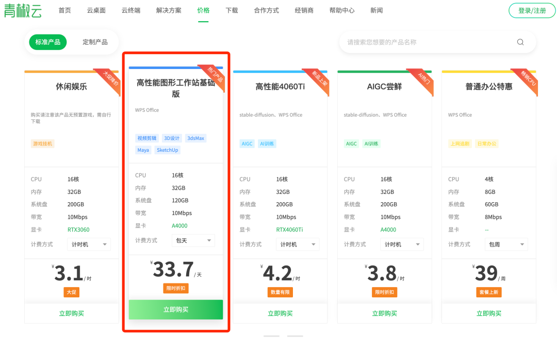Click the RTX3060 graphics card link
Image resolution: width=557 pixels, height=338 pixels.
78,229
